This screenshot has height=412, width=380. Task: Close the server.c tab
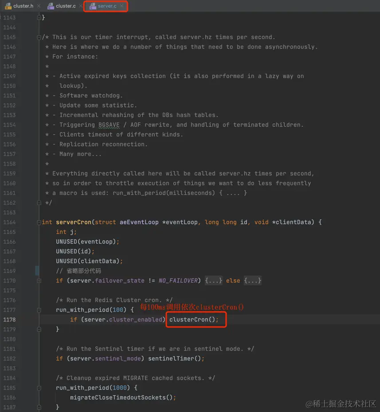(121, 6)
